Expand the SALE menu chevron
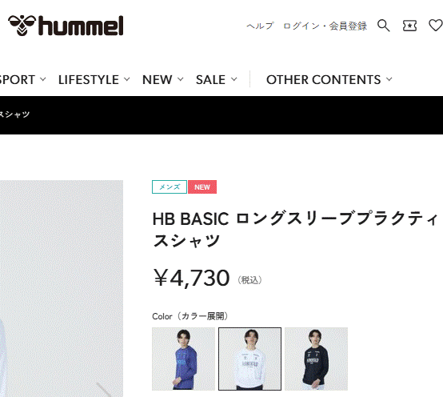443x397 pixels. [234, 79]
